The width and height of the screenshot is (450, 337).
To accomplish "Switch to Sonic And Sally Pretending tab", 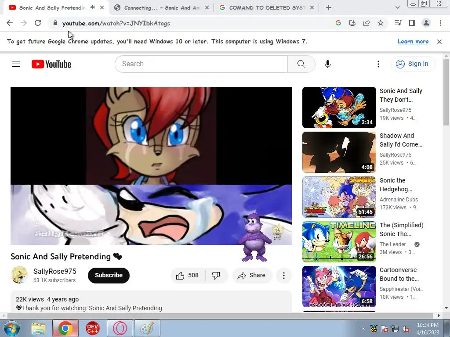I will click(52, 8).
